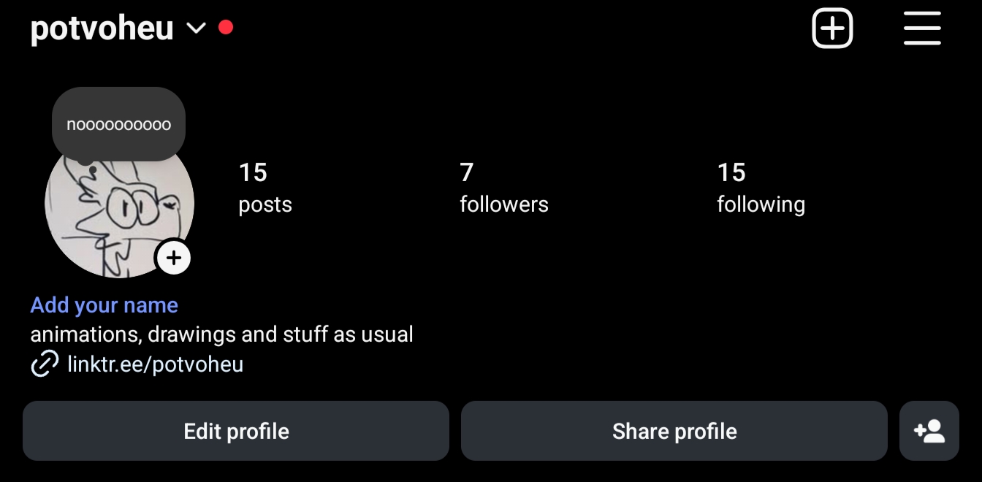The width and height of the screenshot is (982, 482).
Task: Tap the red notification dot by username
Action: 226,28
